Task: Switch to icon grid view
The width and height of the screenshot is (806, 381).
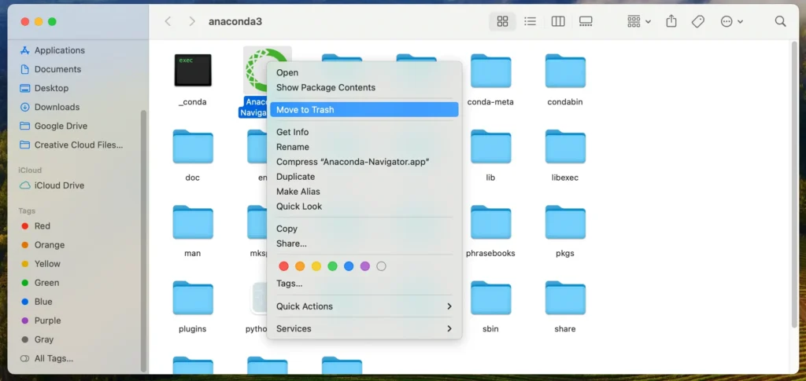Action: (502, 21)
